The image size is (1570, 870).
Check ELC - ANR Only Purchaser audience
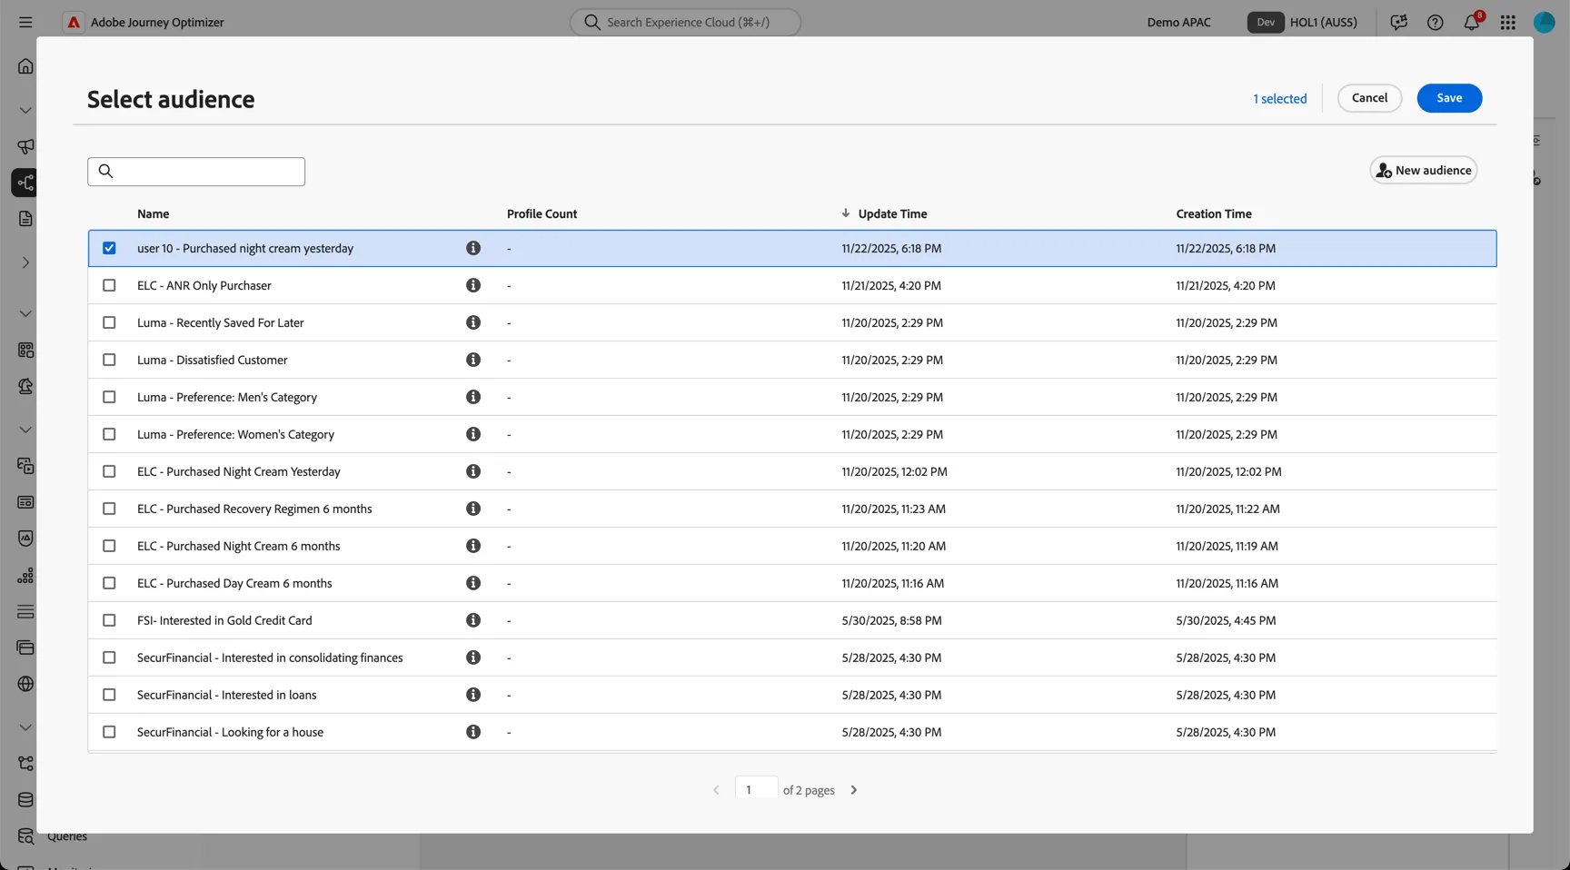pos(109,285)
